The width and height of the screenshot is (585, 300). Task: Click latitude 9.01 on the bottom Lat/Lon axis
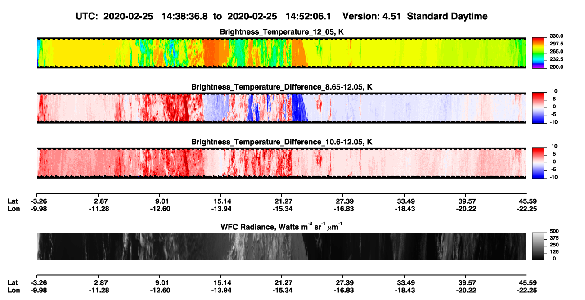click(162, 283)
